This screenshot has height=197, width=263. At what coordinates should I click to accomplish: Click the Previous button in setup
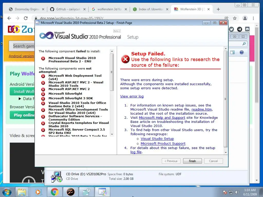click(171, 161)
